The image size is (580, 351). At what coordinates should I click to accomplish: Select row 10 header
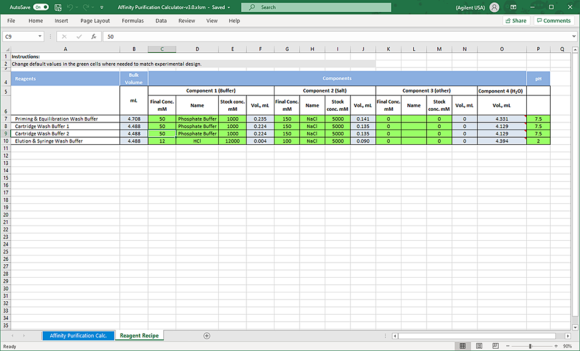click(x=5, y=141)
